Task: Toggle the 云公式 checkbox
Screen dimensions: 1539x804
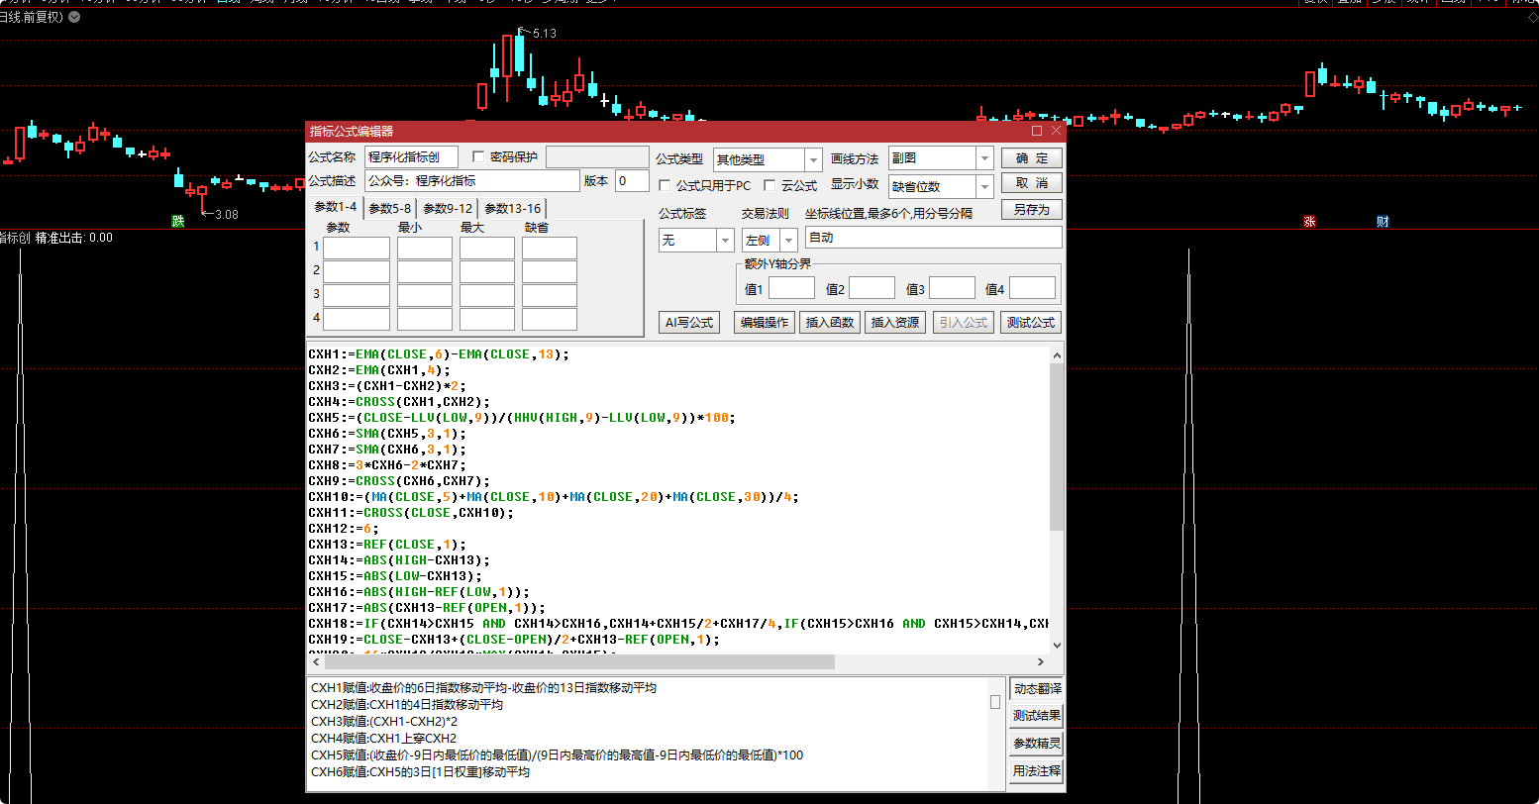Action: [769, 185]
